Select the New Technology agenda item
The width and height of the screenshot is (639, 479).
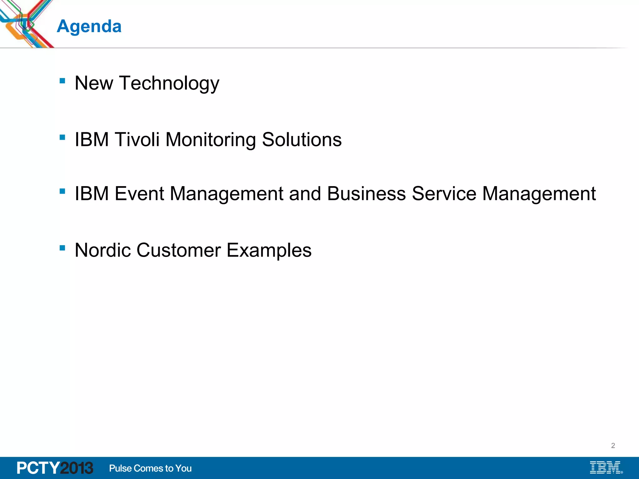147,83
